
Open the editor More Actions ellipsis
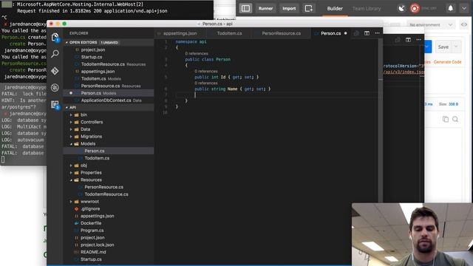coord(377,33)
